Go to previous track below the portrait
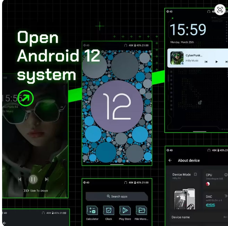The height and width of the screenshot is (226, 228). tap(20, 179)
